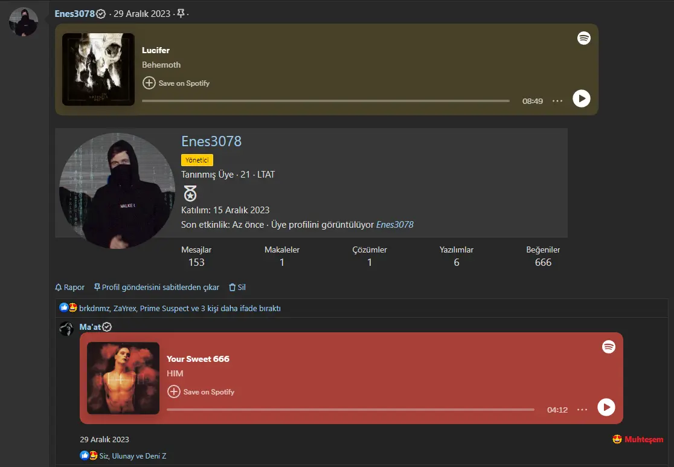Seek in Your Sweet 666 progress bar
This screenshot has height=467, width=674.
[x=350, y=410]
